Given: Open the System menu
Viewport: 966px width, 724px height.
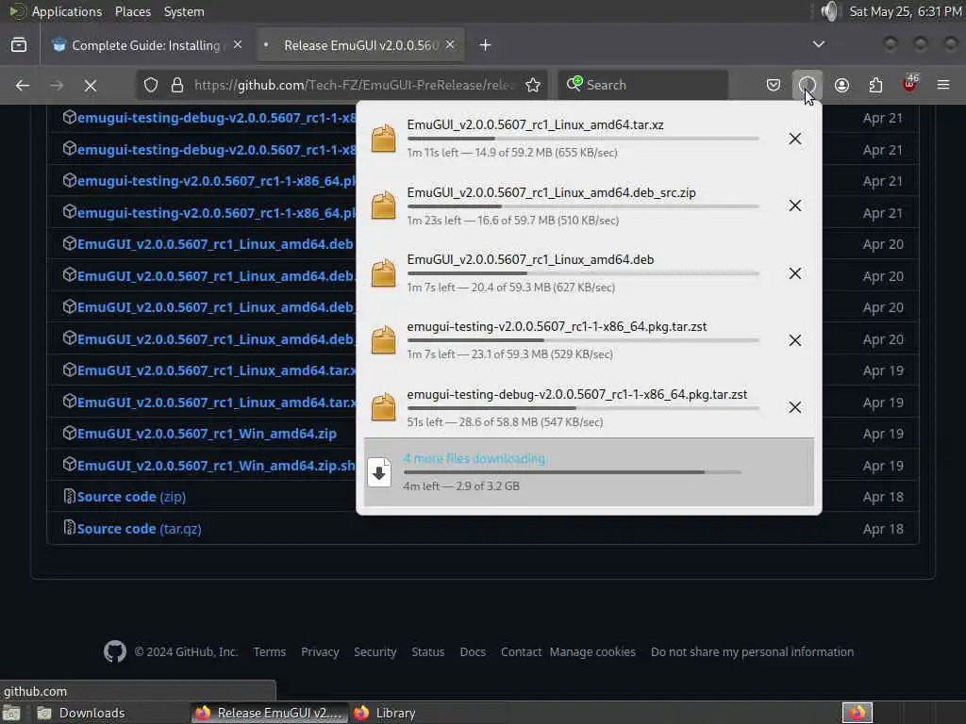Looking at the screenshot, I should tap(184, 11).
